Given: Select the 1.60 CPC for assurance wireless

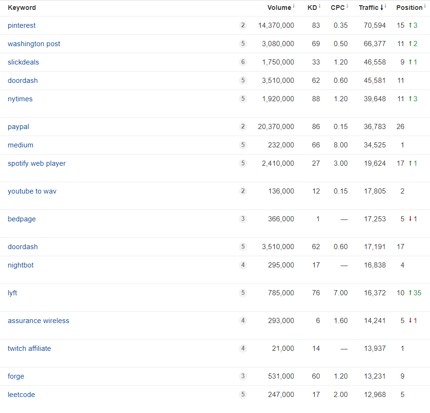Looking at the screenshot, I should 341,321.
